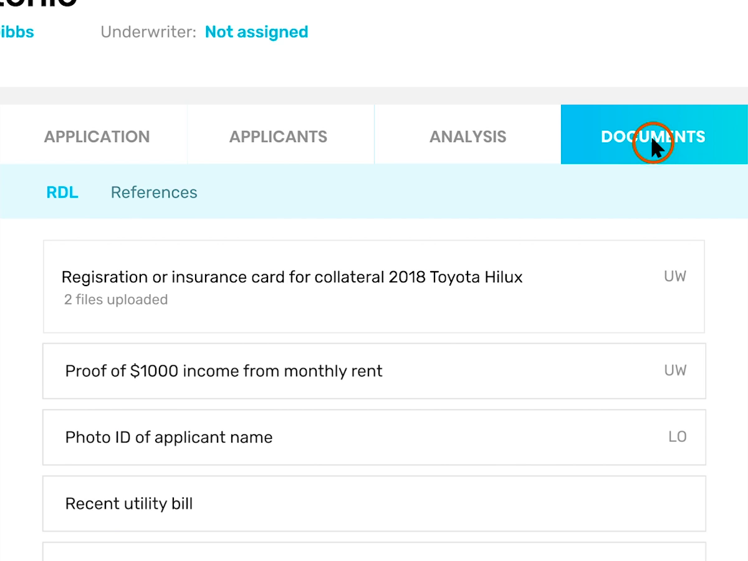Open the References sub-tab
This screenshot has height=561, width=748.
click(153, 192)
